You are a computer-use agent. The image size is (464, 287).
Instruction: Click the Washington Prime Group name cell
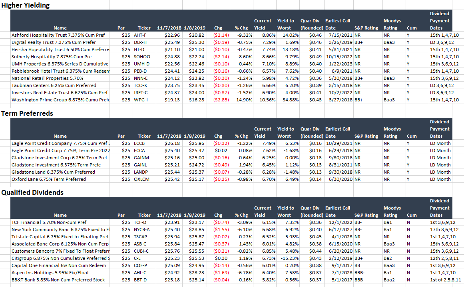(x=60, y=100)
